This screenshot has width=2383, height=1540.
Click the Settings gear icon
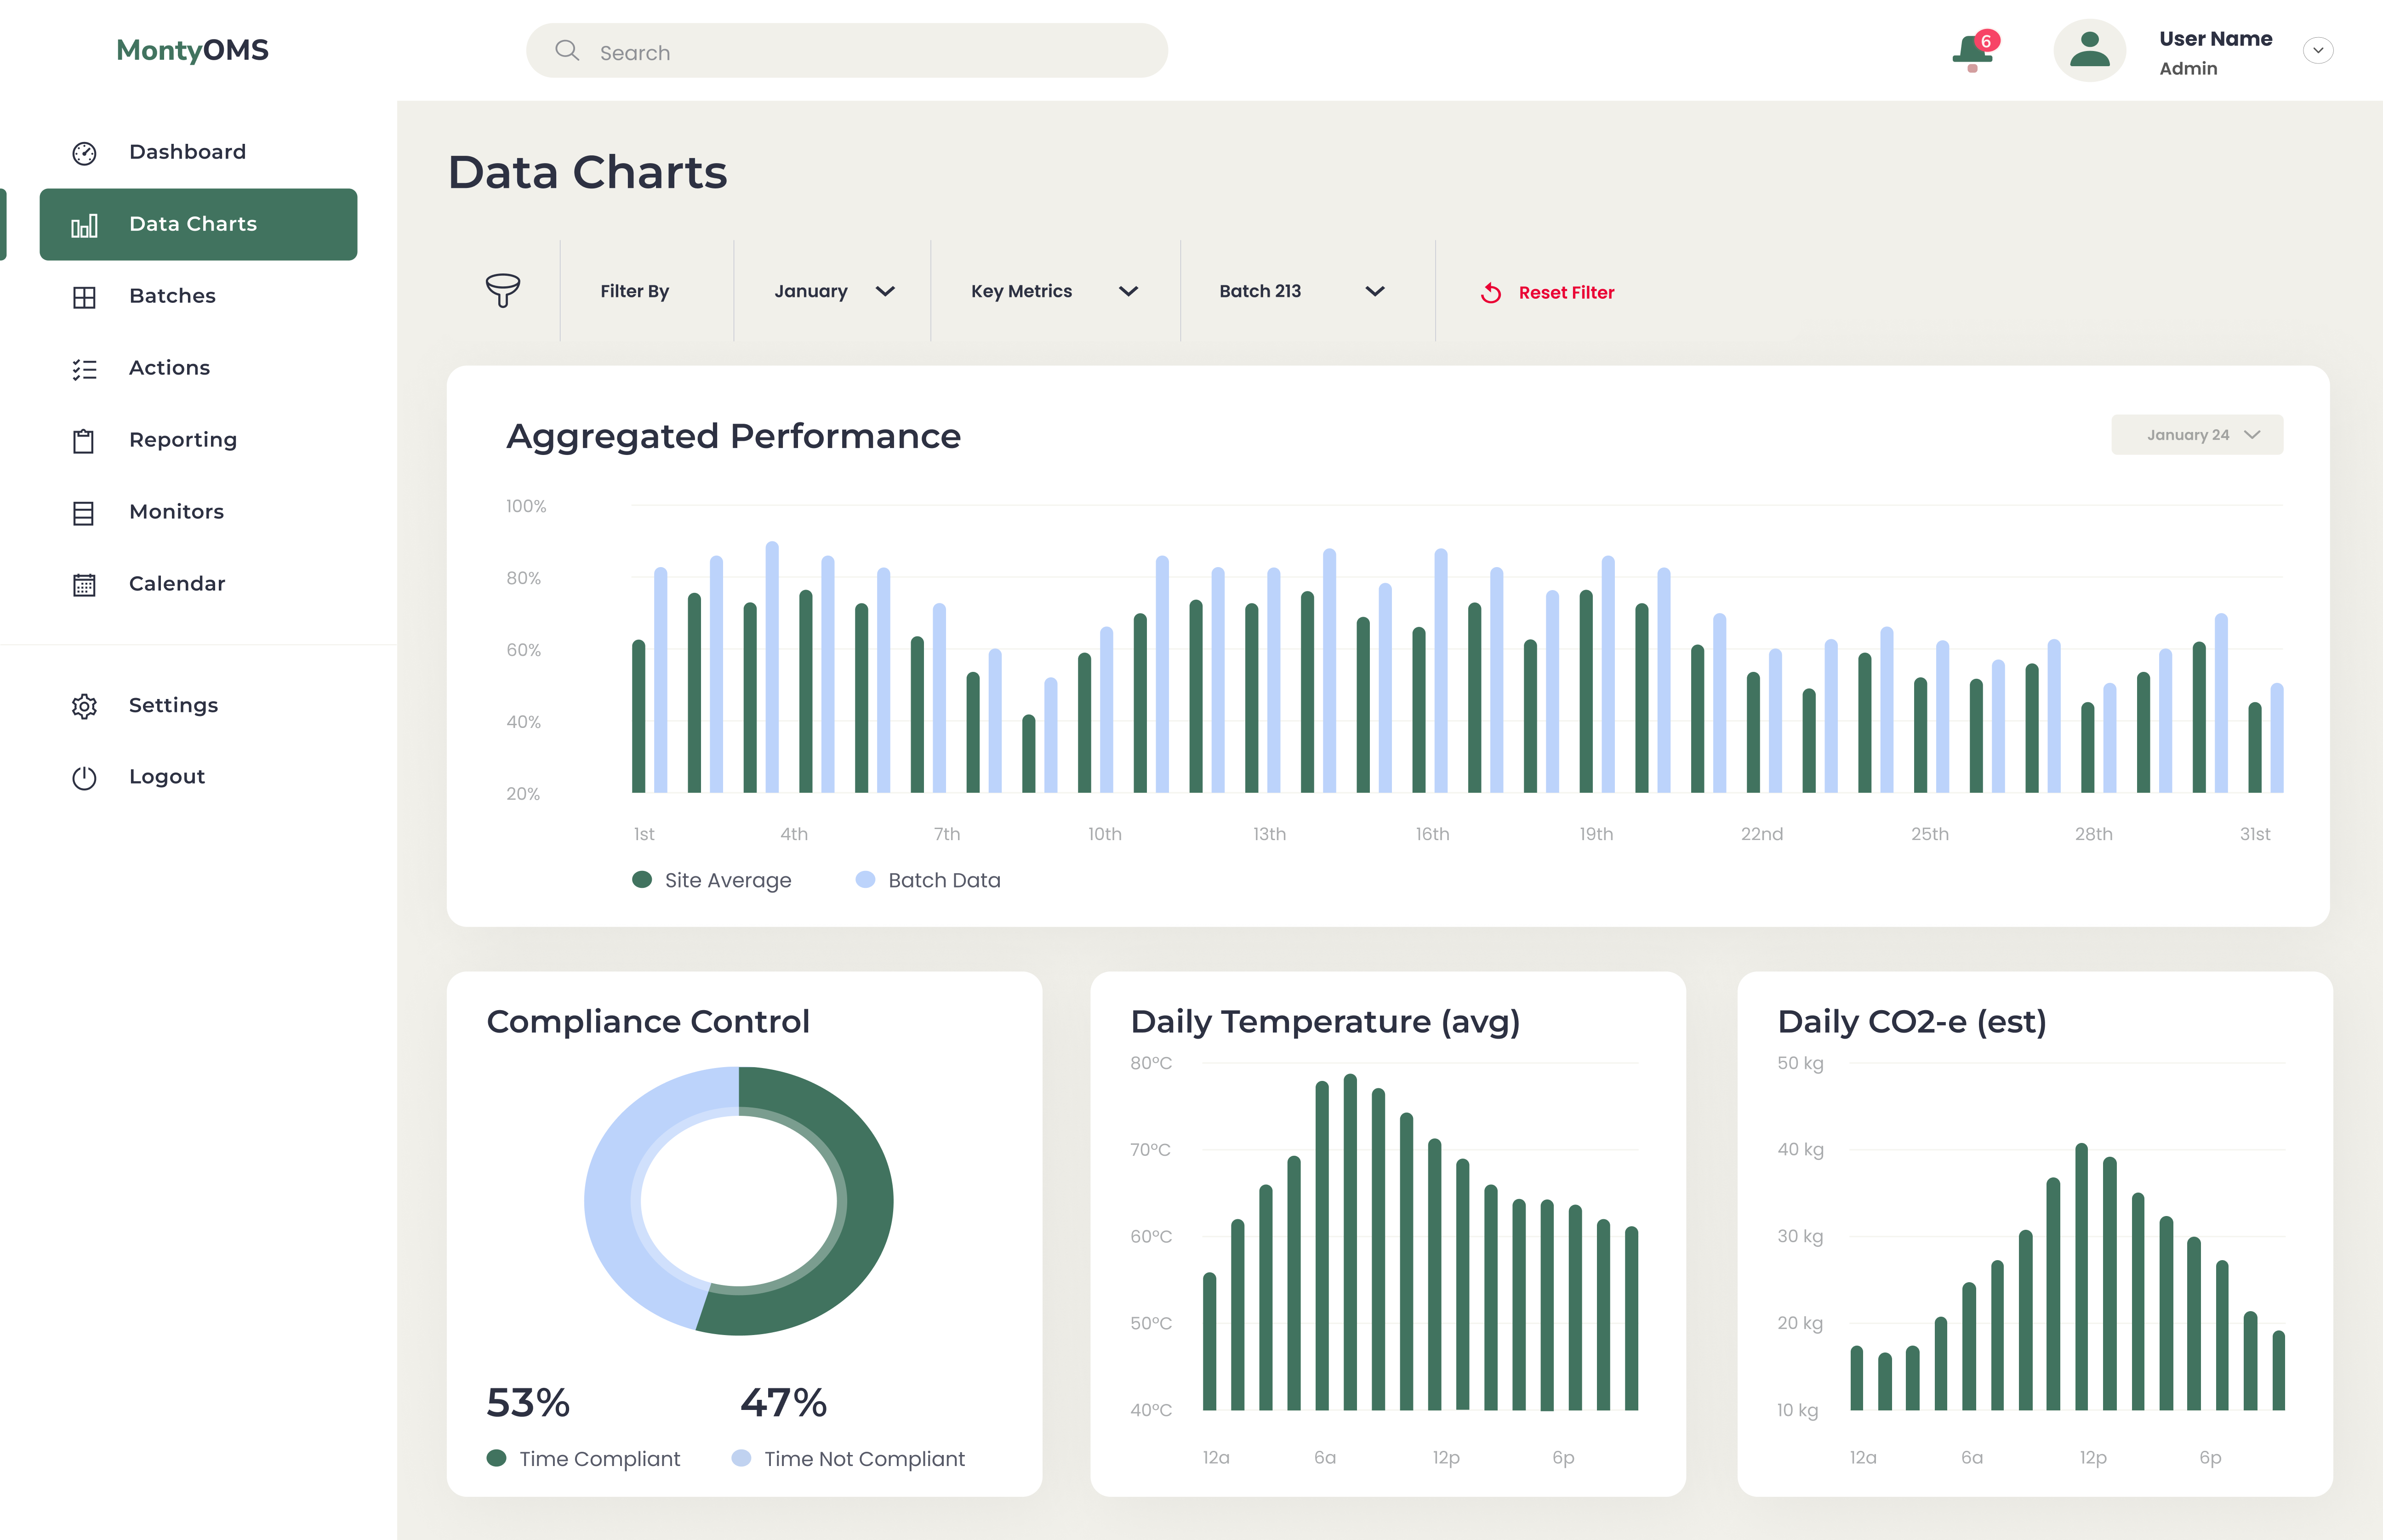coord(84,706)
